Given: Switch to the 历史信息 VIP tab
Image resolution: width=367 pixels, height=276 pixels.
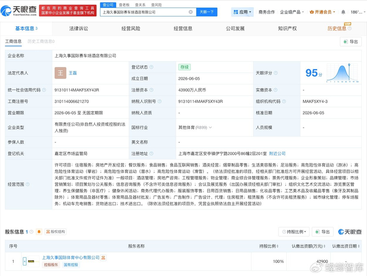Looking at the screenshot, I should point(337,28).
